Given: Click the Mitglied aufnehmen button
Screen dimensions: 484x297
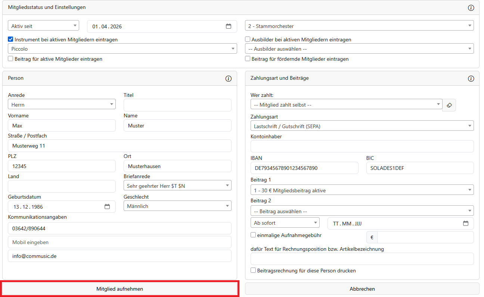Looking at the screenshot, I should tap(120, 289).
